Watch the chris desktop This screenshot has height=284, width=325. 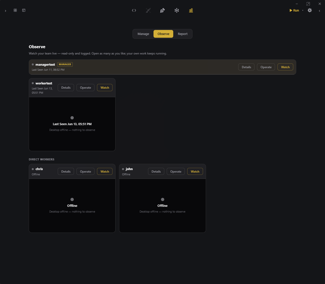tap(105, 171)
